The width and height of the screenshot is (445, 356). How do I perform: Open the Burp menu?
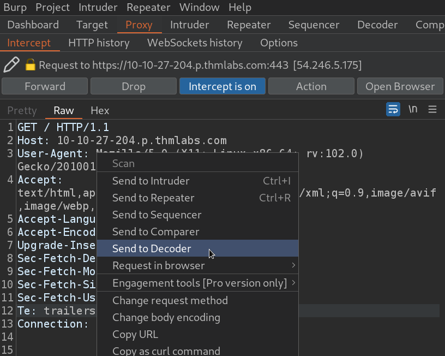coord(15,8)
